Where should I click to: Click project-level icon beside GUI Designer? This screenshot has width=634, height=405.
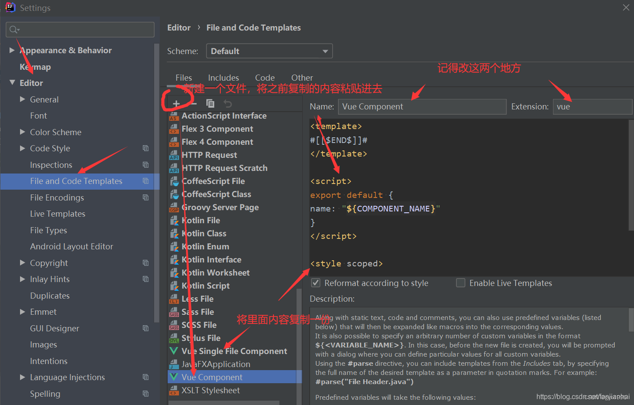[146, 328]
